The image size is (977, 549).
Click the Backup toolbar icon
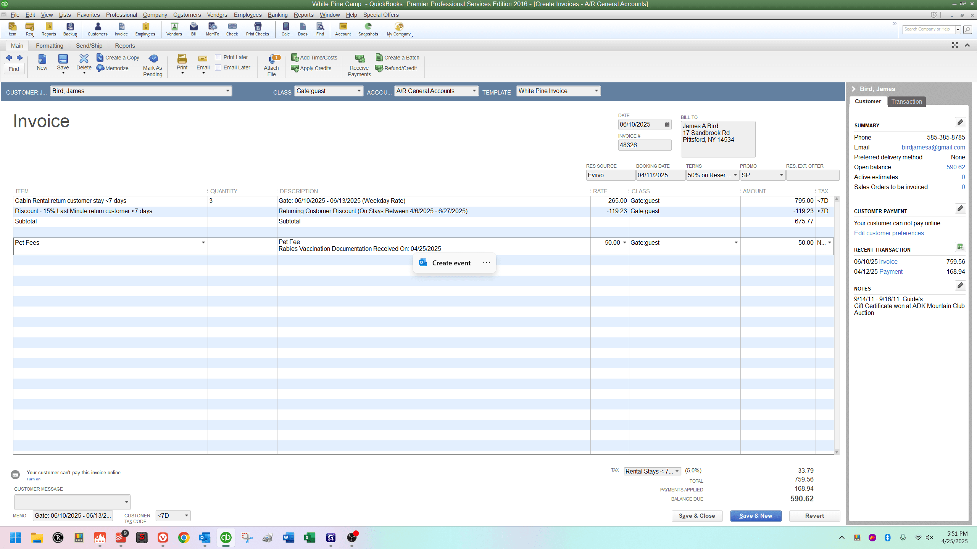click(70, 29)
